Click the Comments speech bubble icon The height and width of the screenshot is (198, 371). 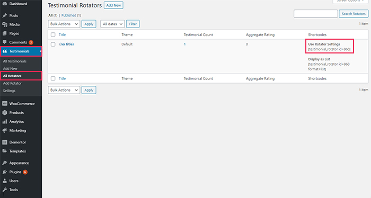click(4, 42)
